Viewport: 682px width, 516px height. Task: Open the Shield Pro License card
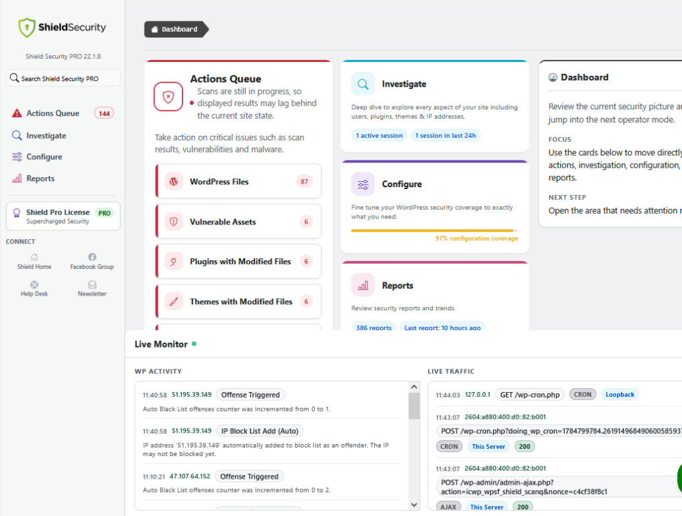click(x=63, y=216)
